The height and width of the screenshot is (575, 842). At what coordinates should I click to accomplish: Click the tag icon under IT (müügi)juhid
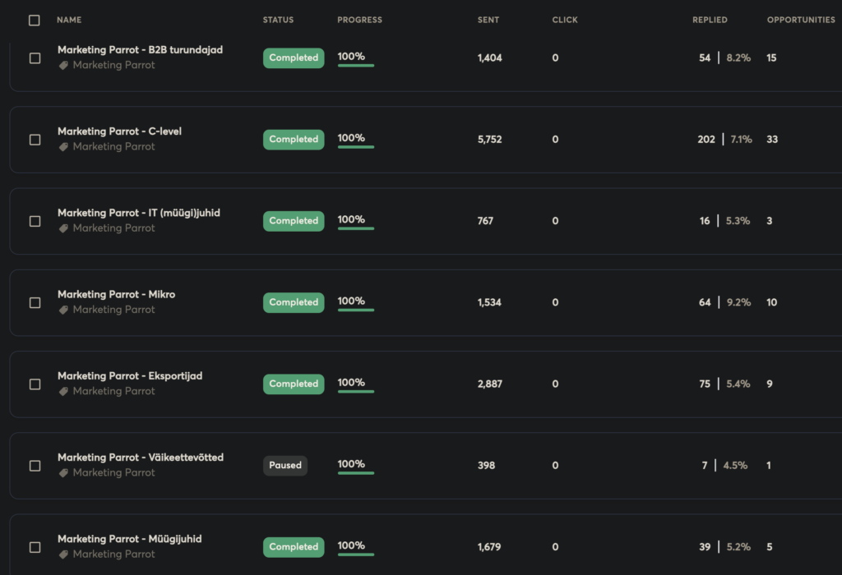coord(63,228)
